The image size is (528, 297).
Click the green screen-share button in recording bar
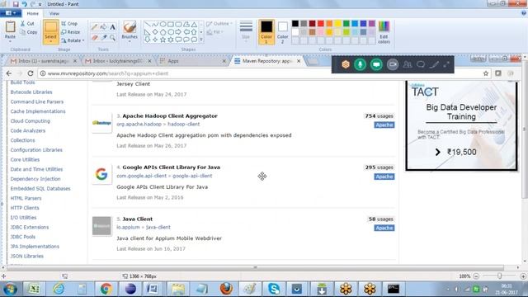[376, 64]
